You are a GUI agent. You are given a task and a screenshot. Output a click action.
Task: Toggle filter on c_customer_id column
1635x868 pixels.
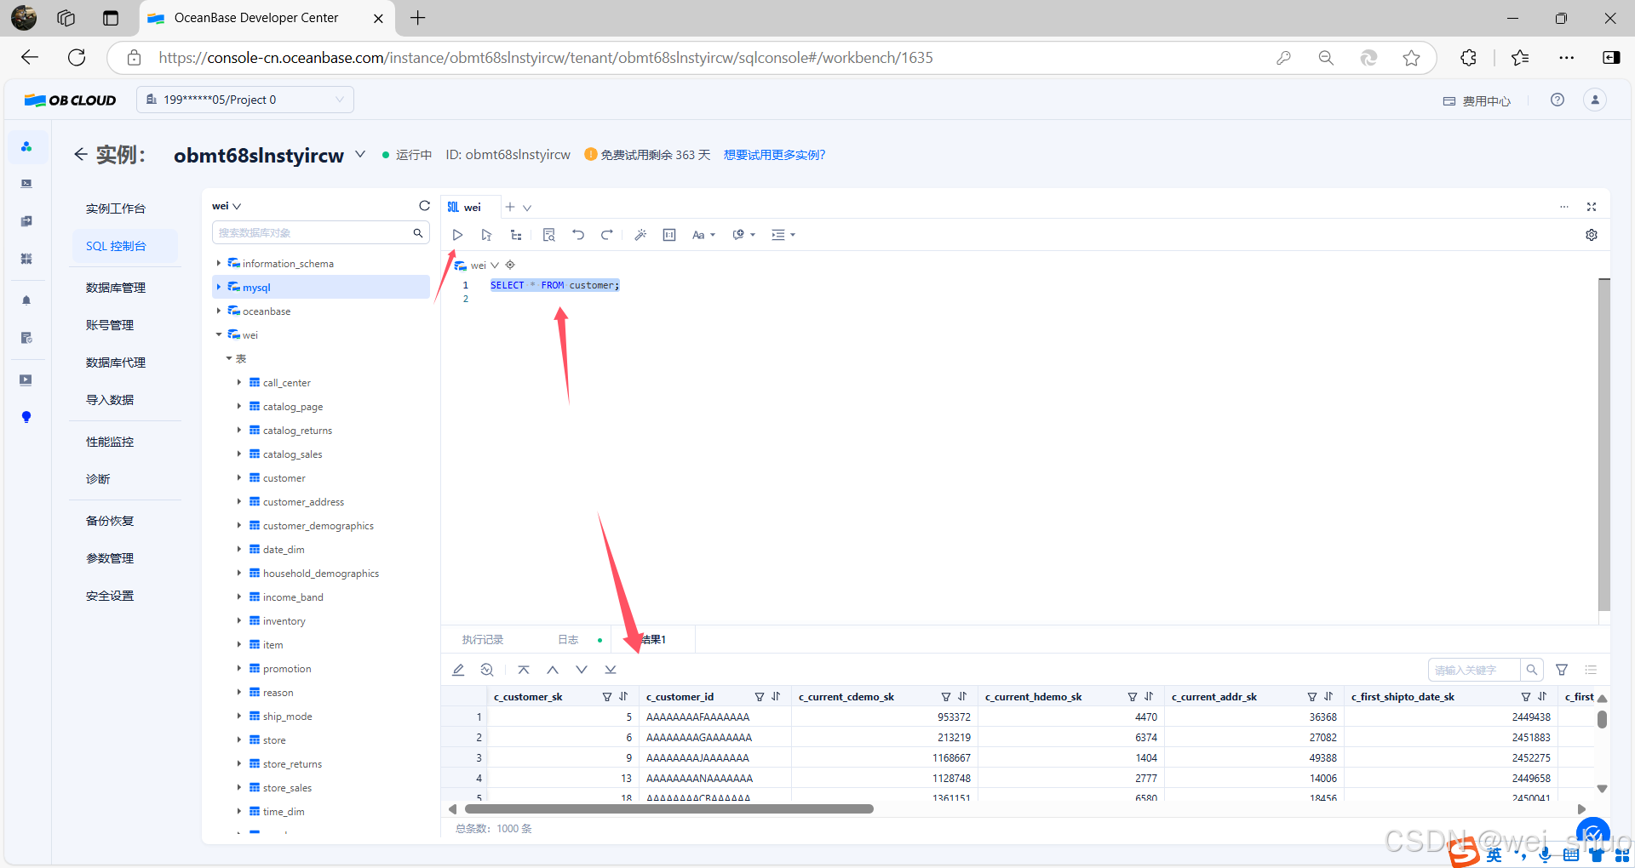[759, 696]
